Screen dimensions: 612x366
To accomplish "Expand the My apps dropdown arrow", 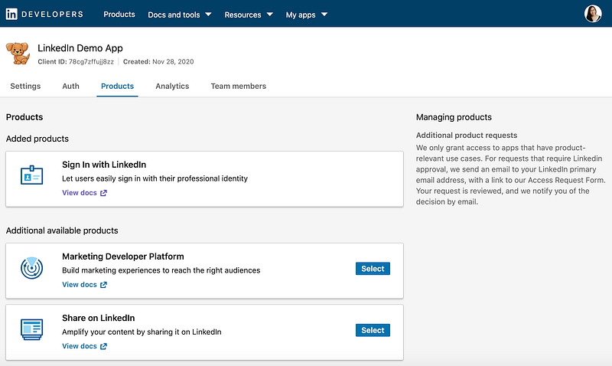I will [x=324, y=15].
